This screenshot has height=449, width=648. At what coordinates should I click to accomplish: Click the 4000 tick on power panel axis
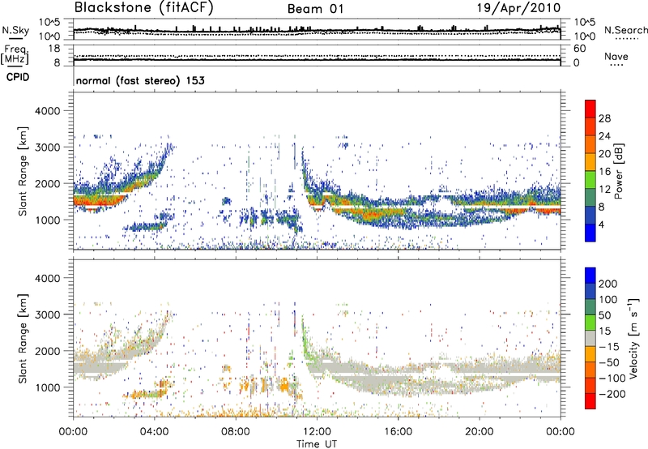pos(48,111)
